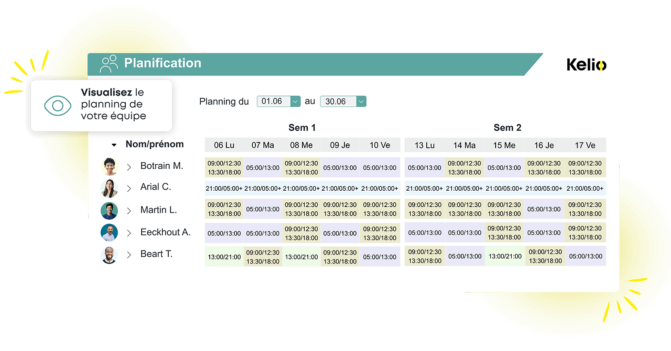Select the 16 Je day column header
Image resolution: width=671 pixels, height=351 pixels.
tap(544, 145)
